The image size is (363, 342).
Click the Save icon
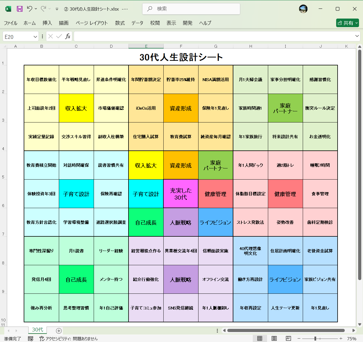19,9
